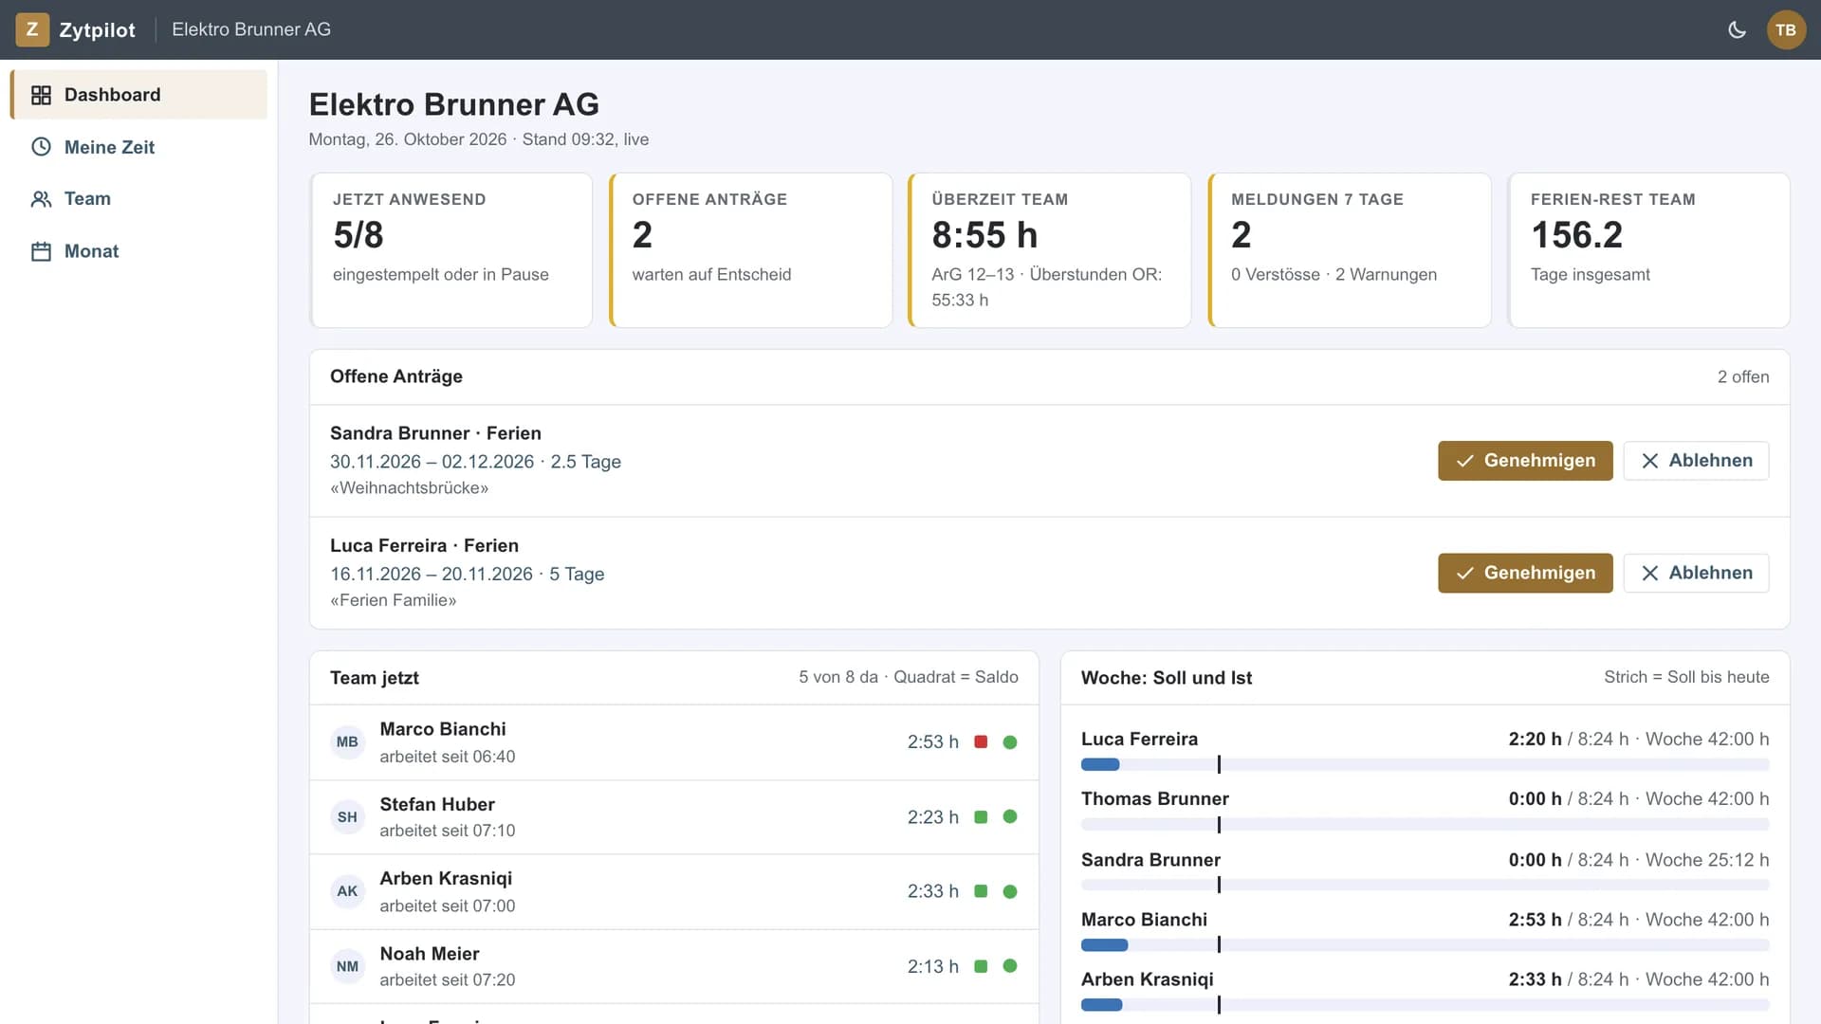This screenshot has width=1821, height=1024.
Task: Click the Meine Zeit clock icon
Action: click(x=41, y=147)
